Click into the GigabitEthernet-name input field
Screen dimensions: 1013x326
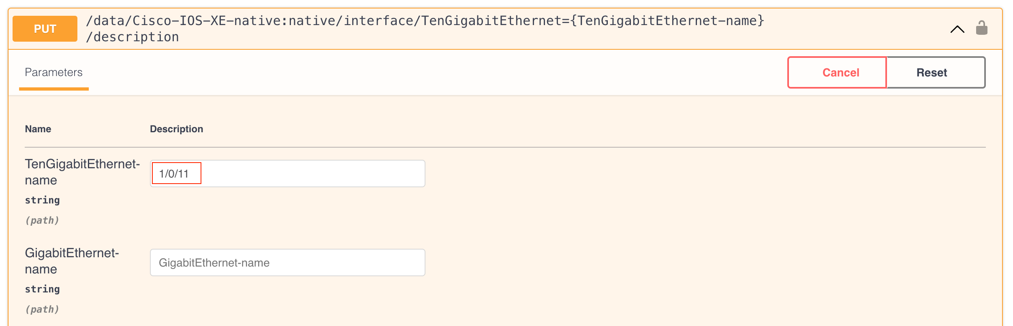pos(287,262)
